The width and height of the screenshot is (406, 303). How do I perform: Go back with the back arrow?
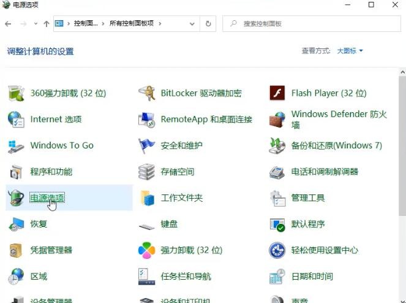point(8,24)
